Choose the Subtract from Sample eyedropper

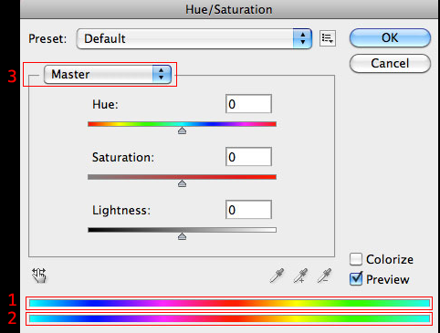324,276
